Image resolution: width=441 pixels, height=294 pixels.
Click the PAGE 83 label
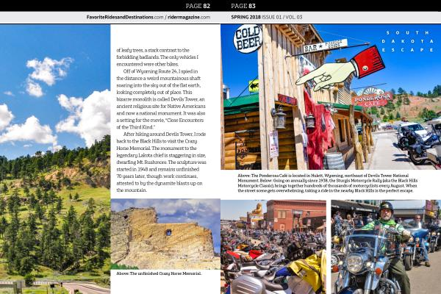click(243, 6)
